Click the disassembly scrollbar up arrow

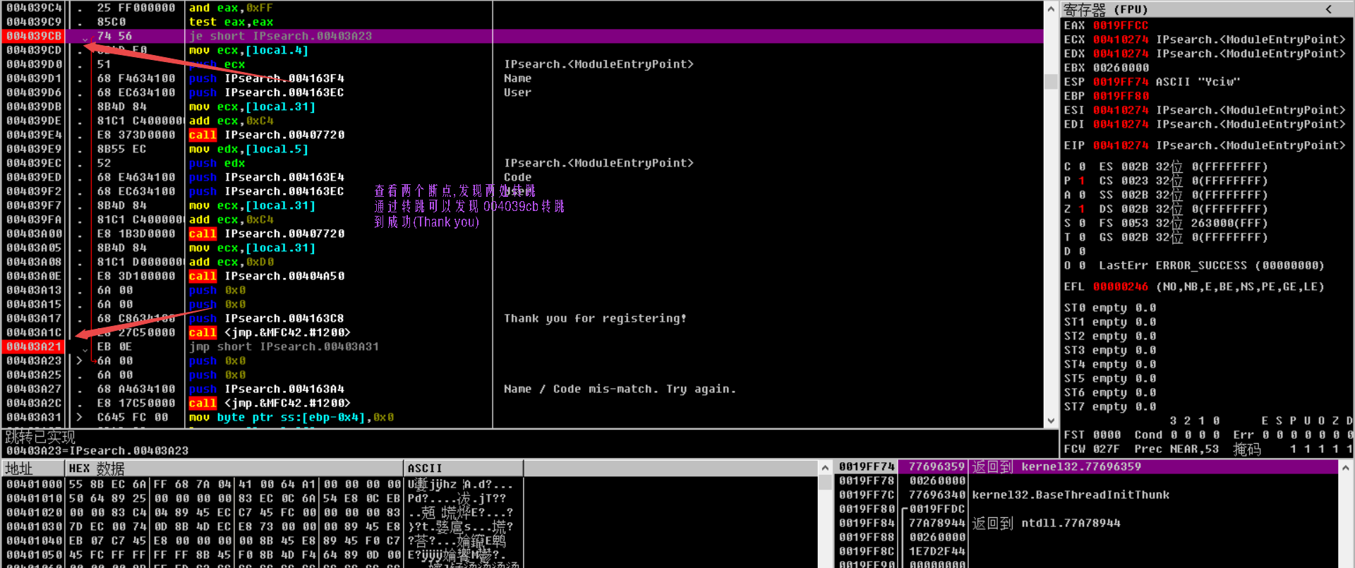pyautogui.click(x=1051, y=8)
